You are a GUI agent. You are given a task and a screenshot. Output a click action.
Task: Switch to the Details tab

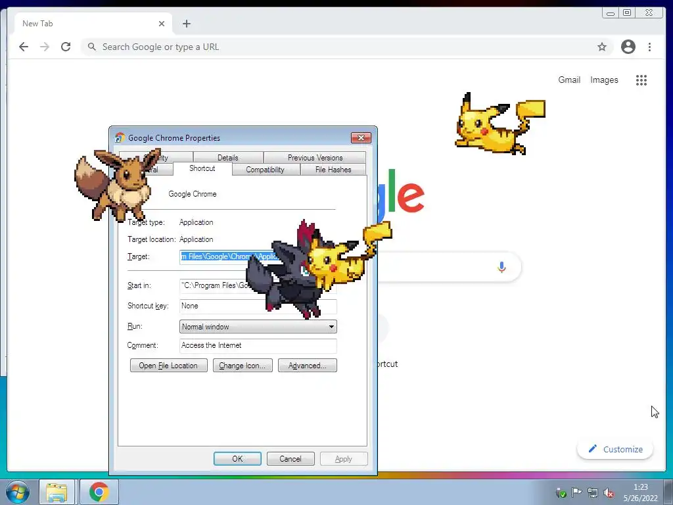[228, 158]
